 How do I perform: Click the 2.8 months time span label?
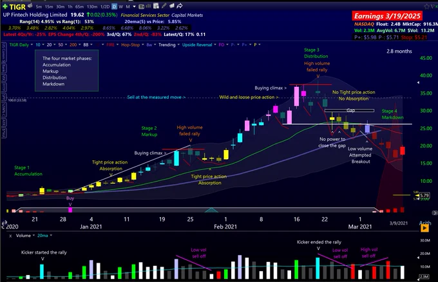click(x=399, y=51)
